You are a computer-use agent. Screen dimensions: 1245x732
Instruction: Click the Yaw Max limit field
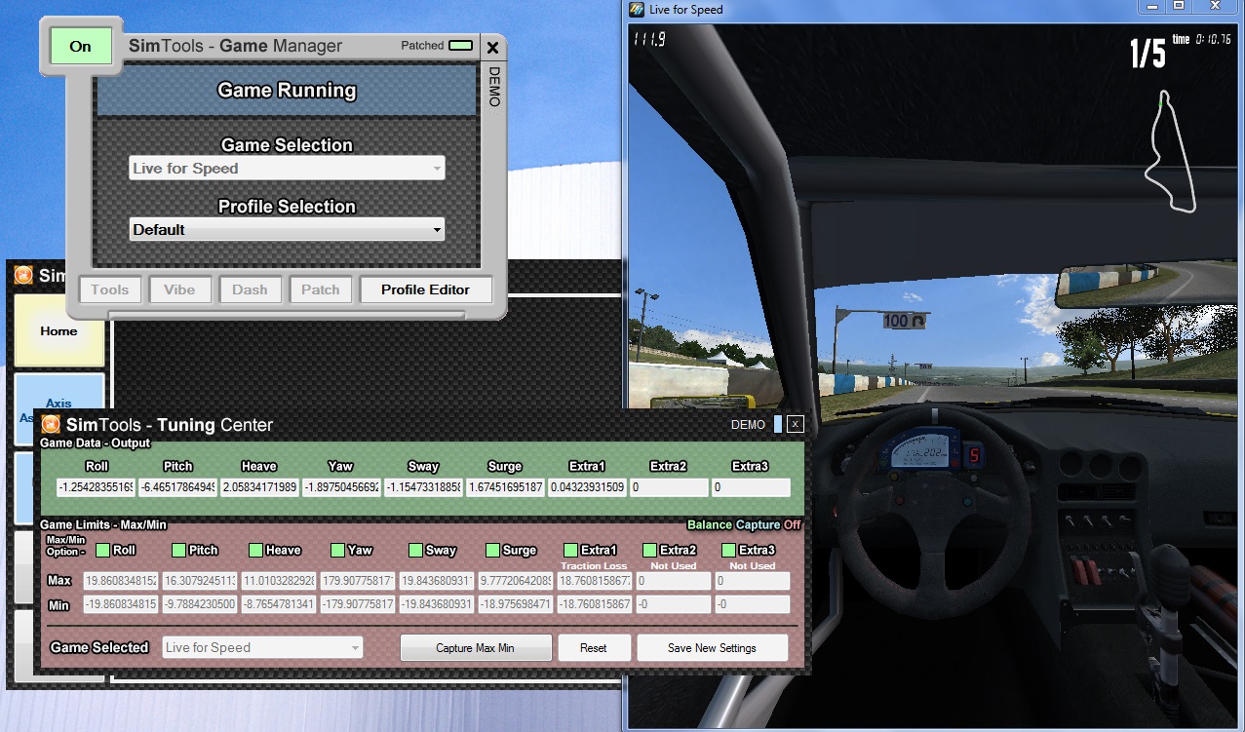click(359, 581)
